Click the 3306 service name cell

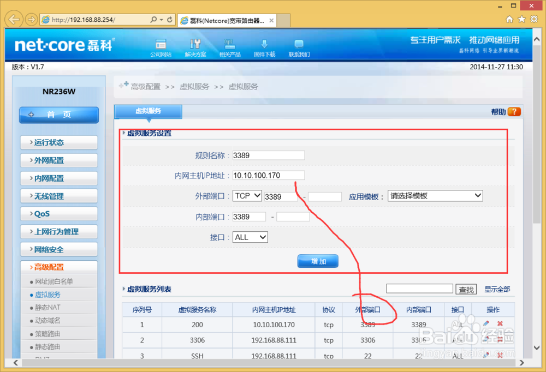(197, 340)
